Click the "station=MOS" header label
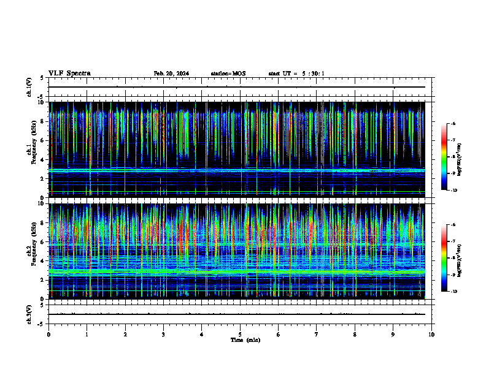This screenshot has height=375, width=486. (x=228, y=74)
